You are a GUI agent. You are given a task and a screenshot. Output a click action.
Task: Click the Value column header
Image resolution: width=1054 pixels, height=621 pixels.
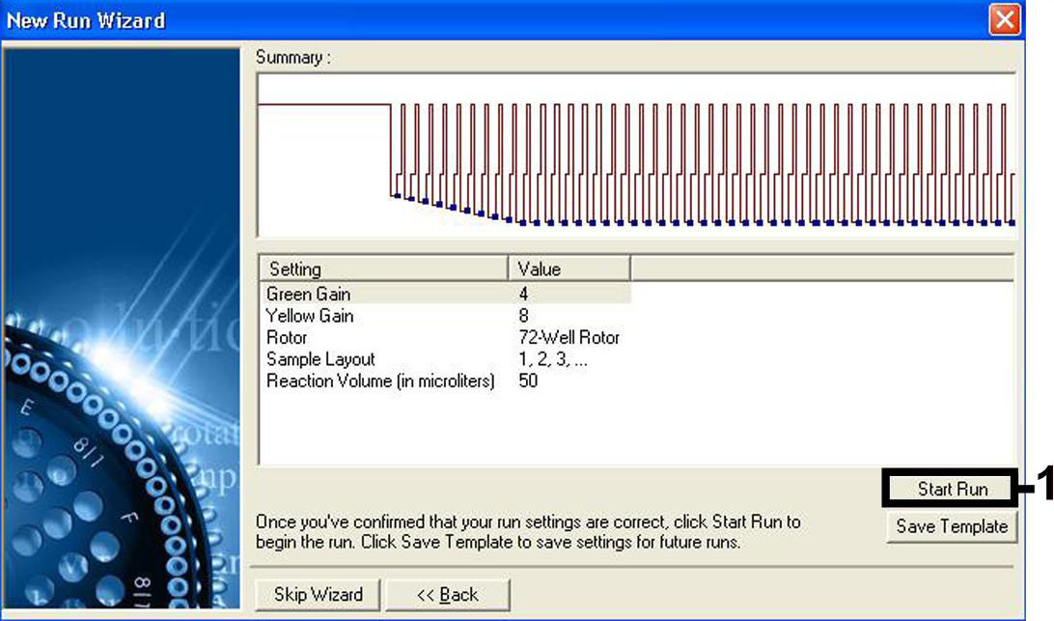(569, 268)
